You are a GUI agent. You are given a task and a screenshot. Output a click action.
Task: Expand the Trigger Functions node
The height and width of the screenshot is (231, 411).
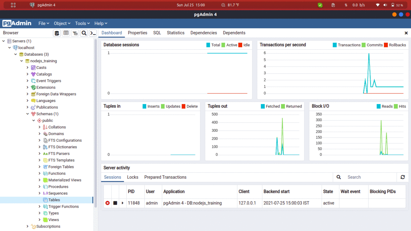(40, 207)
